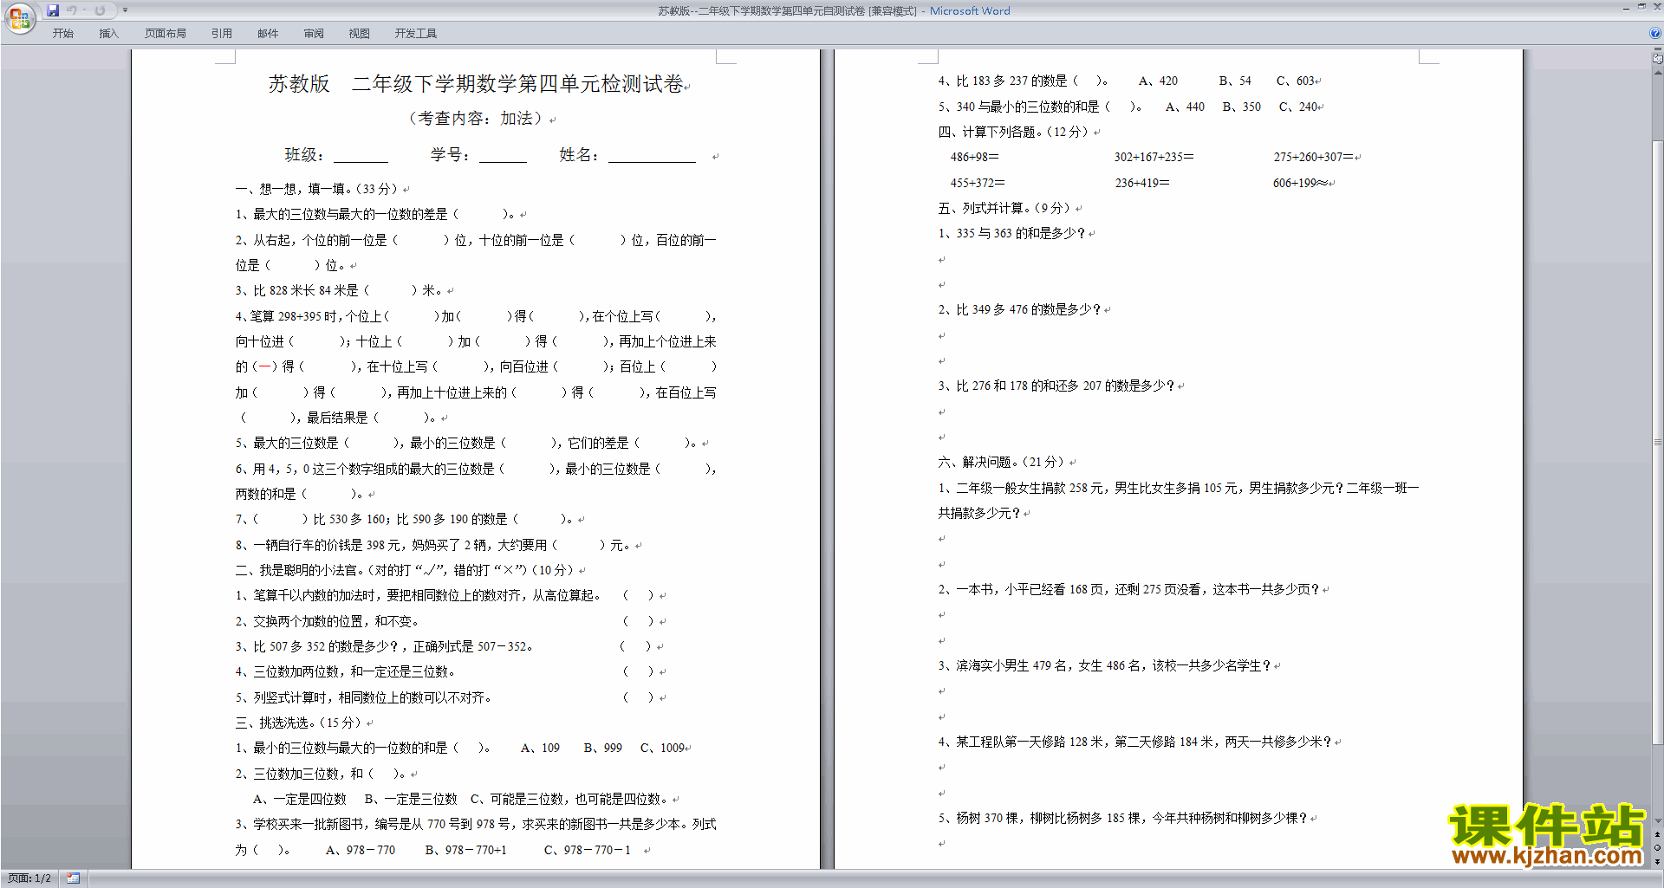
Task: Click the subtitle (考查内容：加法)
Action: coord(475,118)
